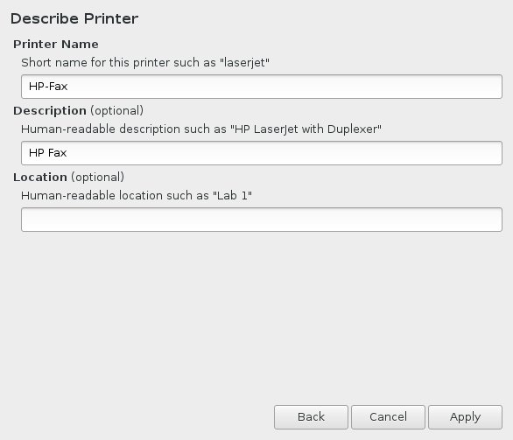
Task: Click the bold "Description" label
Action: [x=50, y=111]
